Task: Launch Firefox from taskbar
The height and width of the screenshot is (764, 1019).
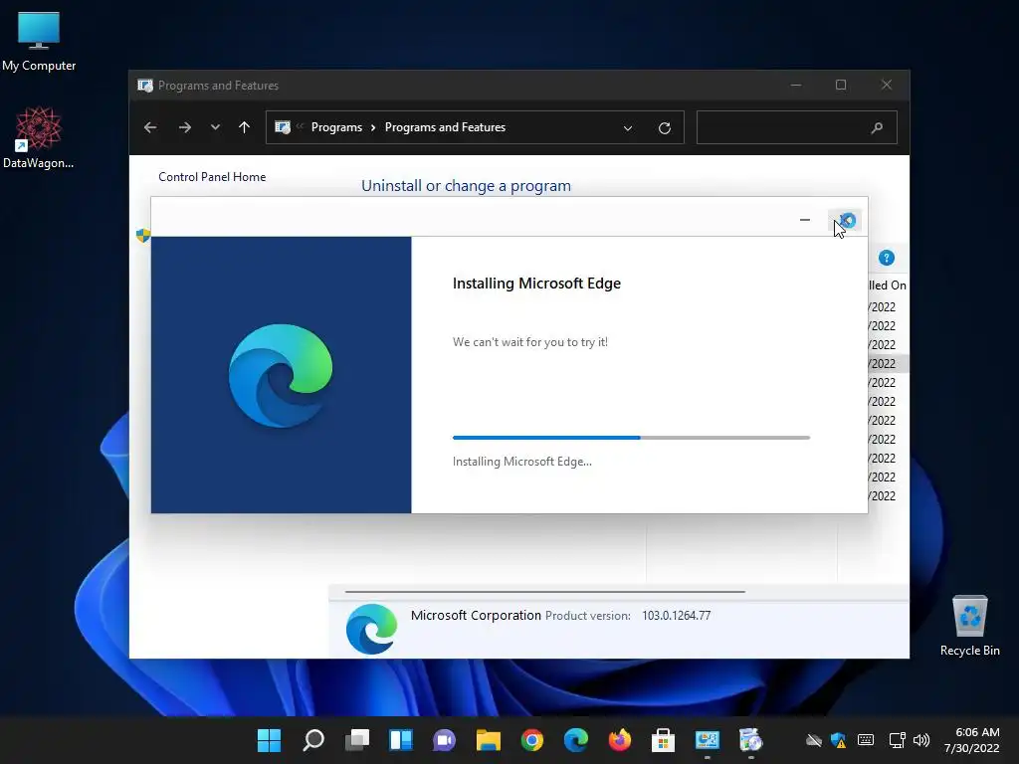Action: click(619, 740)
